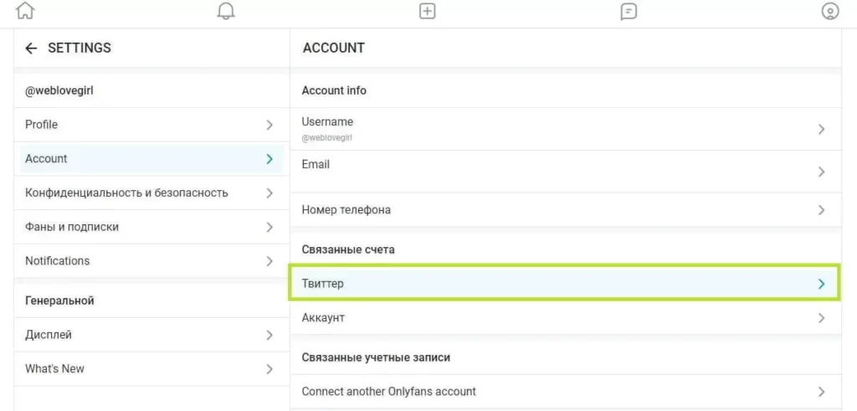Select Account in the settings list
Screen dimensions: 857x411
tap(151, 158)
